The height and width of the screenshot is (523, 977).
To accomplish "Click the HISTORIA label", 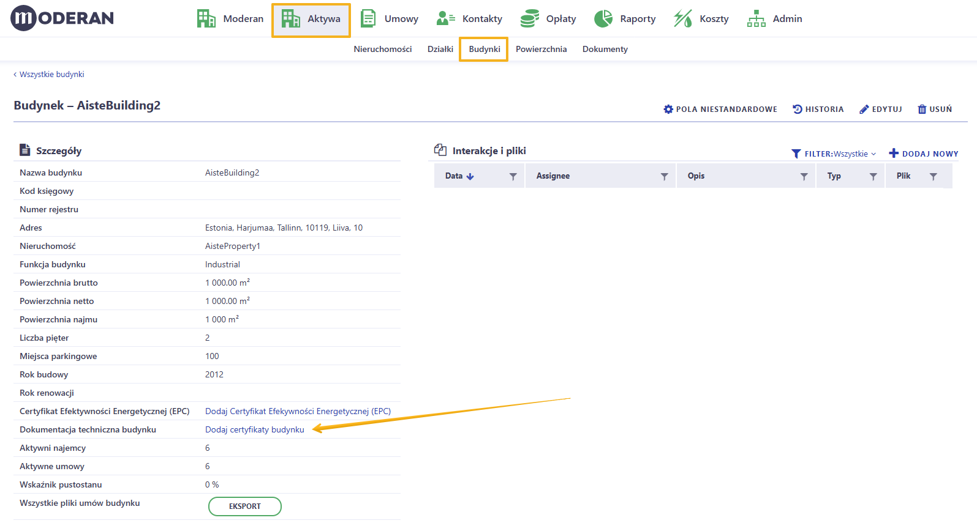I will (x=824, y=109).
